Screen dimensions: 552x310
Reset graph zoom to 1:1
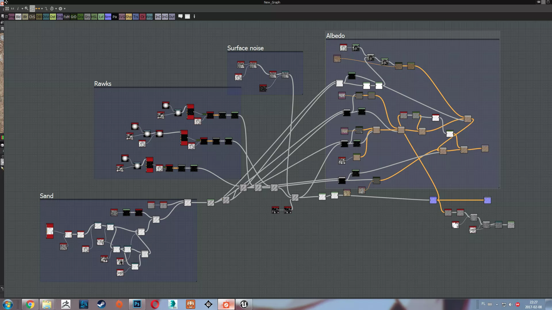pyautogui.click(x=12, y=9)
